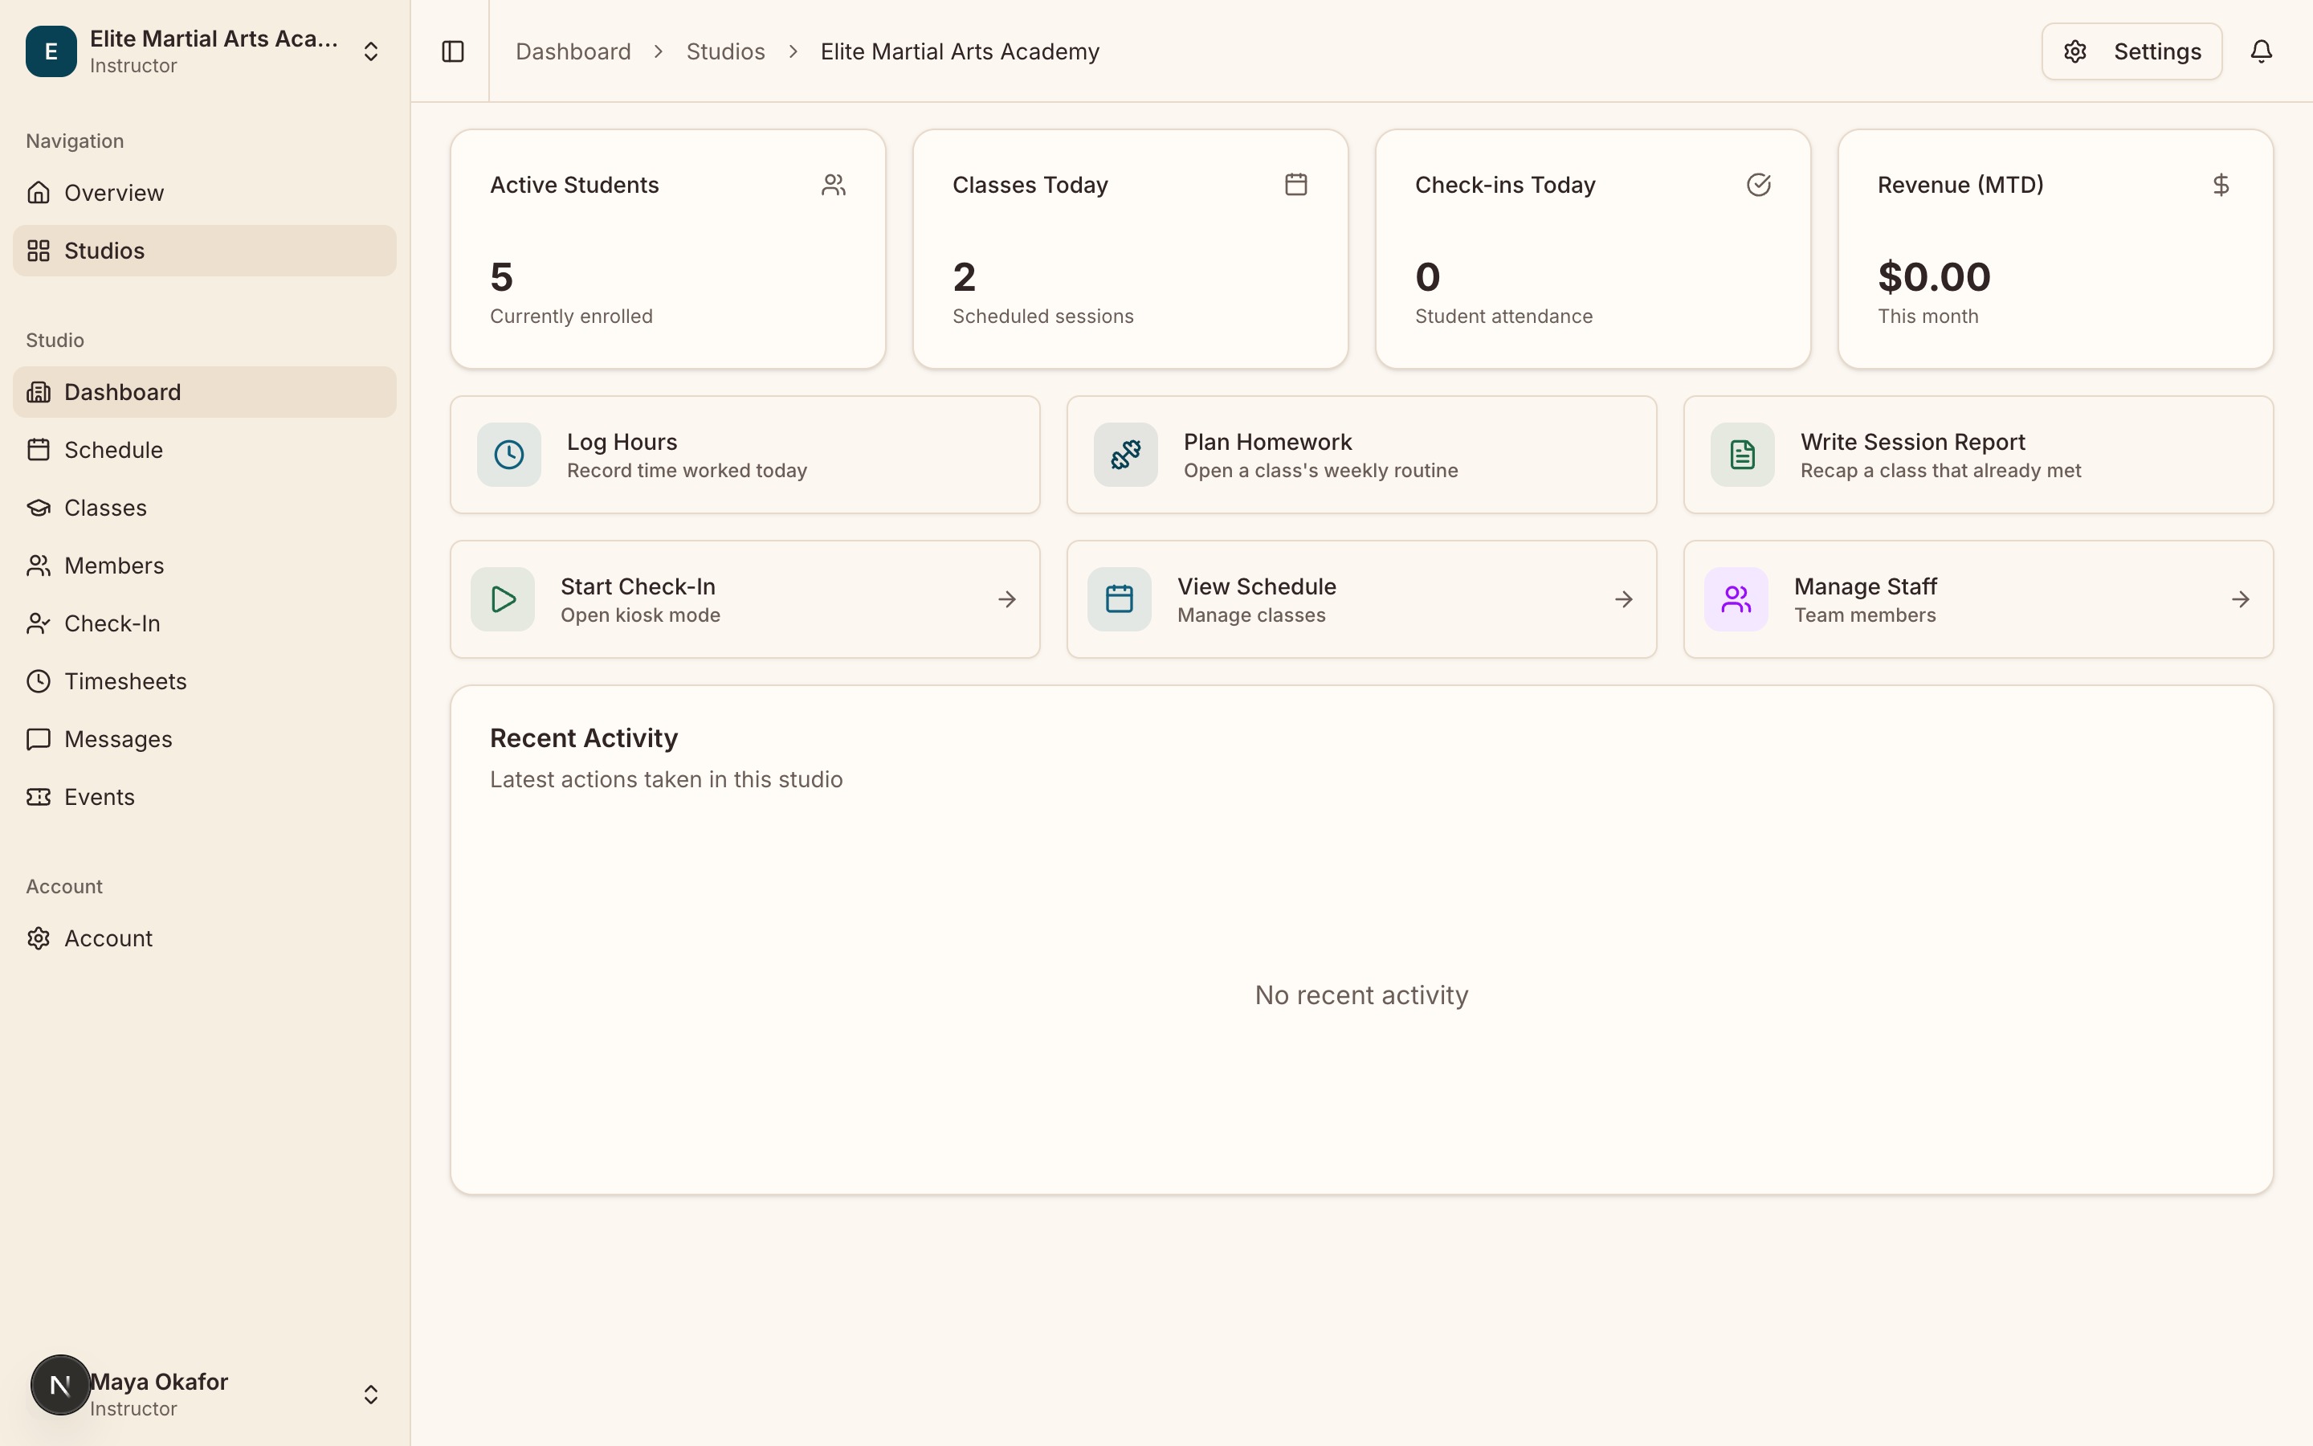Open Timesheets in sidebar
The width and height of the screenshot is (2313, 1446).
click(x=205, y=681)
